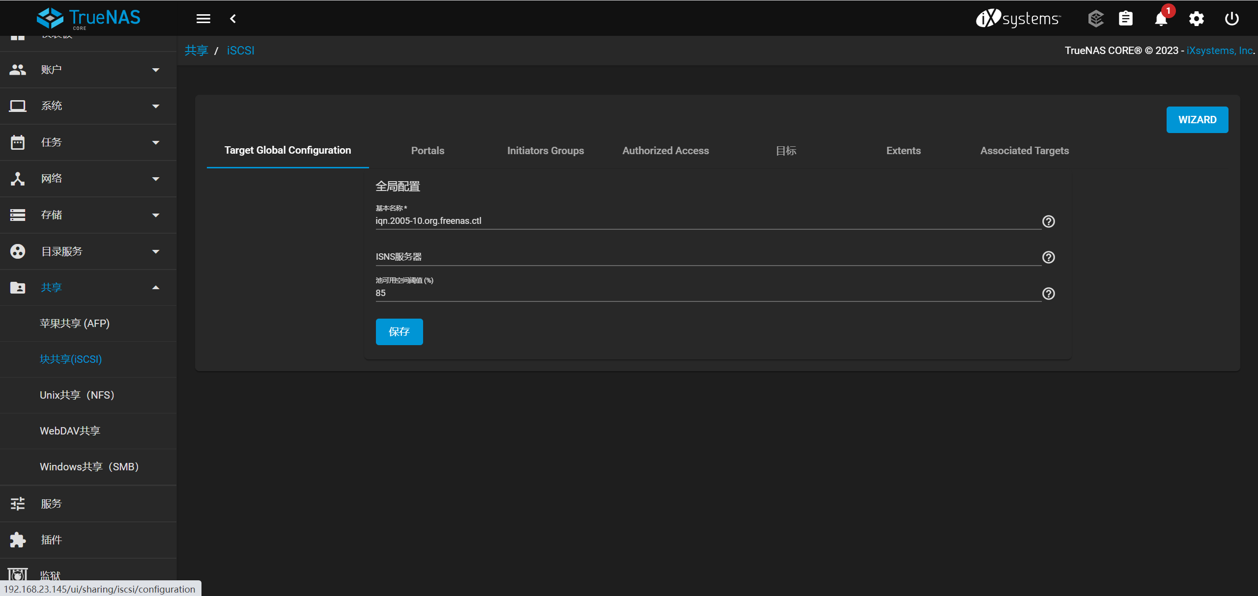The height and width of the screenshot is (596, 1258).
Task: Open the TrueCommand status icon
Action: coord(1095,19)
